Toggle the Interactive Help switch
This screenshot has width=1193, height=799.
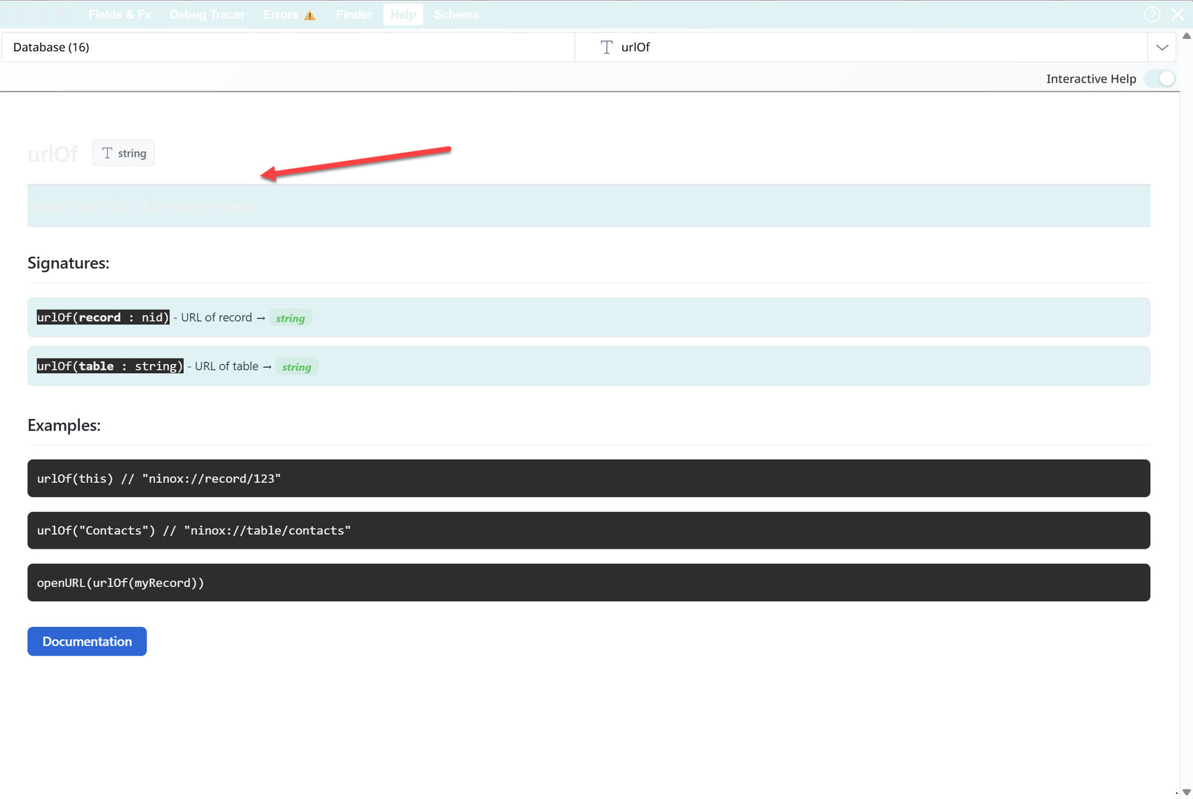(x=1161, y=78)
